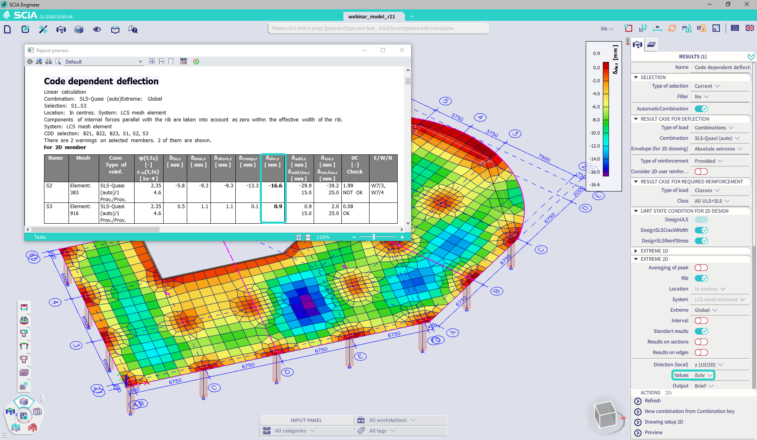Click the orange refresh arrows icon top right
This screenshot has height=440, width=757.
671,28
